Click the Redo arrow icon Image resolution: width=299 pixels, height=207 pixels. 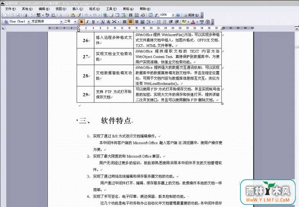(x=95, y=15)
